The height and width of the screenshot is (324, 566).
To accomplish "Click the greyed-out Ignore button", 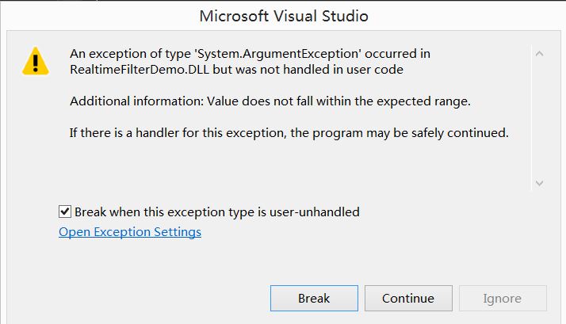I will pyautogui.click(x=503, y=299).
